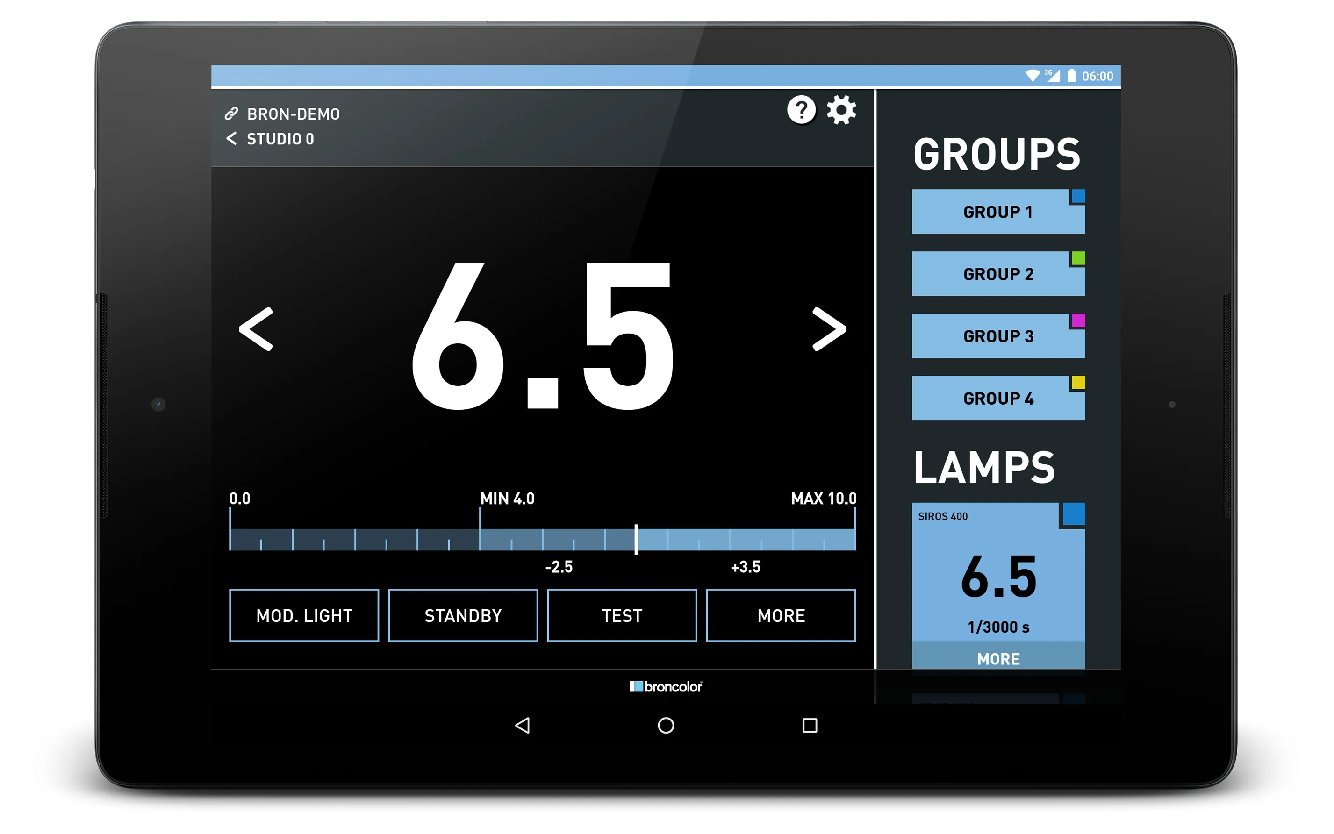Click the GROUPS heading
The image size is (1334, 834).
tap(997, 154)
